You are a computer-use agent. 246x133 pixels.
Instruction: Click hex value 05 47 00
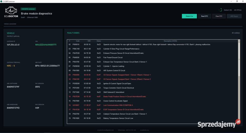(87, 62)
